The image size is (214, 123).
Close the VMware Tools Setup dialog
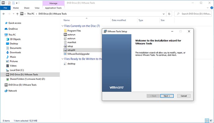pos(189,31)
